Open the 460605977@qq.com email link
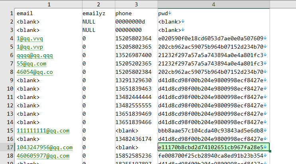This screenshot has width=296, height=164. coord(43,156)
